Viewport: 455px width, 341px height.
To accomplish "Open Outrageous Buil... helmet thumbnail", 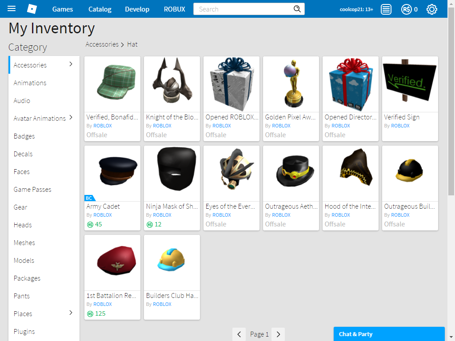I will [410, 174].
